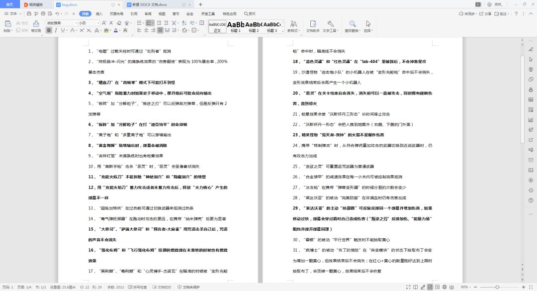Open the 未同步 sync dropdown
This screenshot has height=291, width=537.
click(x=468, y=14)
